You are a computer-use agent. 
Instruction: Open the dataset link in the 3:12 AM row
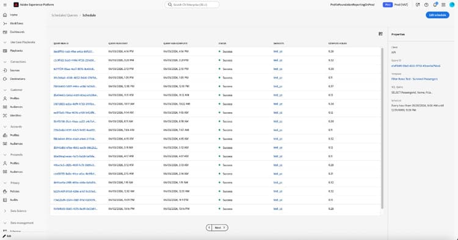coord(278,165)
